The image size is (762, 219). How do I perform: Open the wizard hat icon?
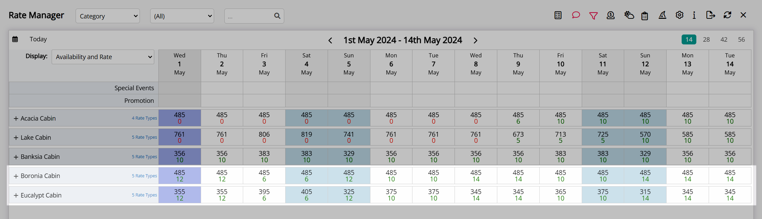coord(662,15)
